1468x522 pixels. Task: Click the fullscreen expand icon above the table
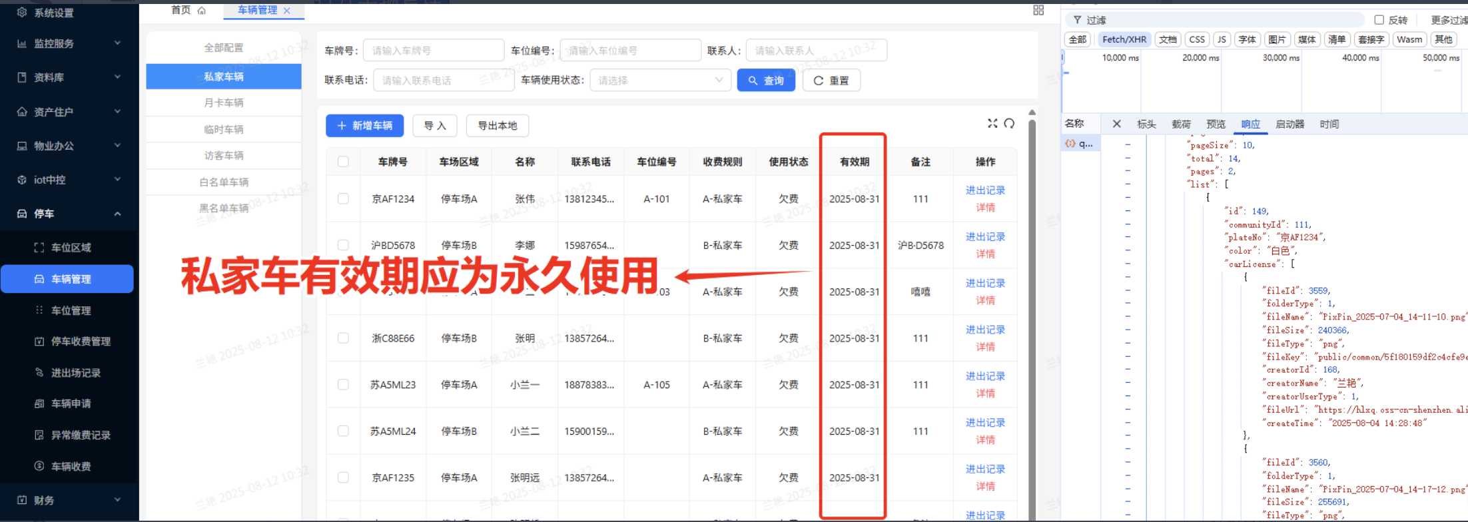[992, 123]
